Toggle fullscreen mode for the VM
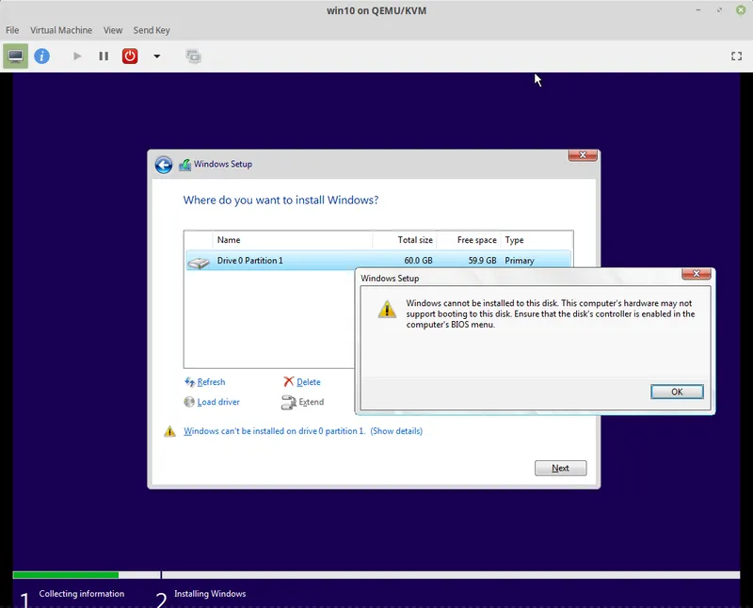753x608 pixels. pos(736,56)
